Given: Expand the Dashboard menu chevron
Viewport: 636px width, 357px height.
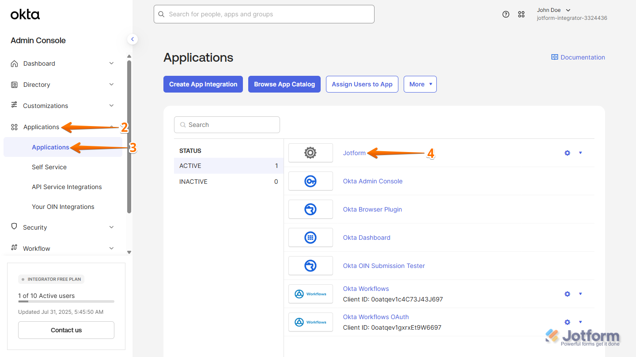Looking at the screenshot, I should (x=111, y=63).
